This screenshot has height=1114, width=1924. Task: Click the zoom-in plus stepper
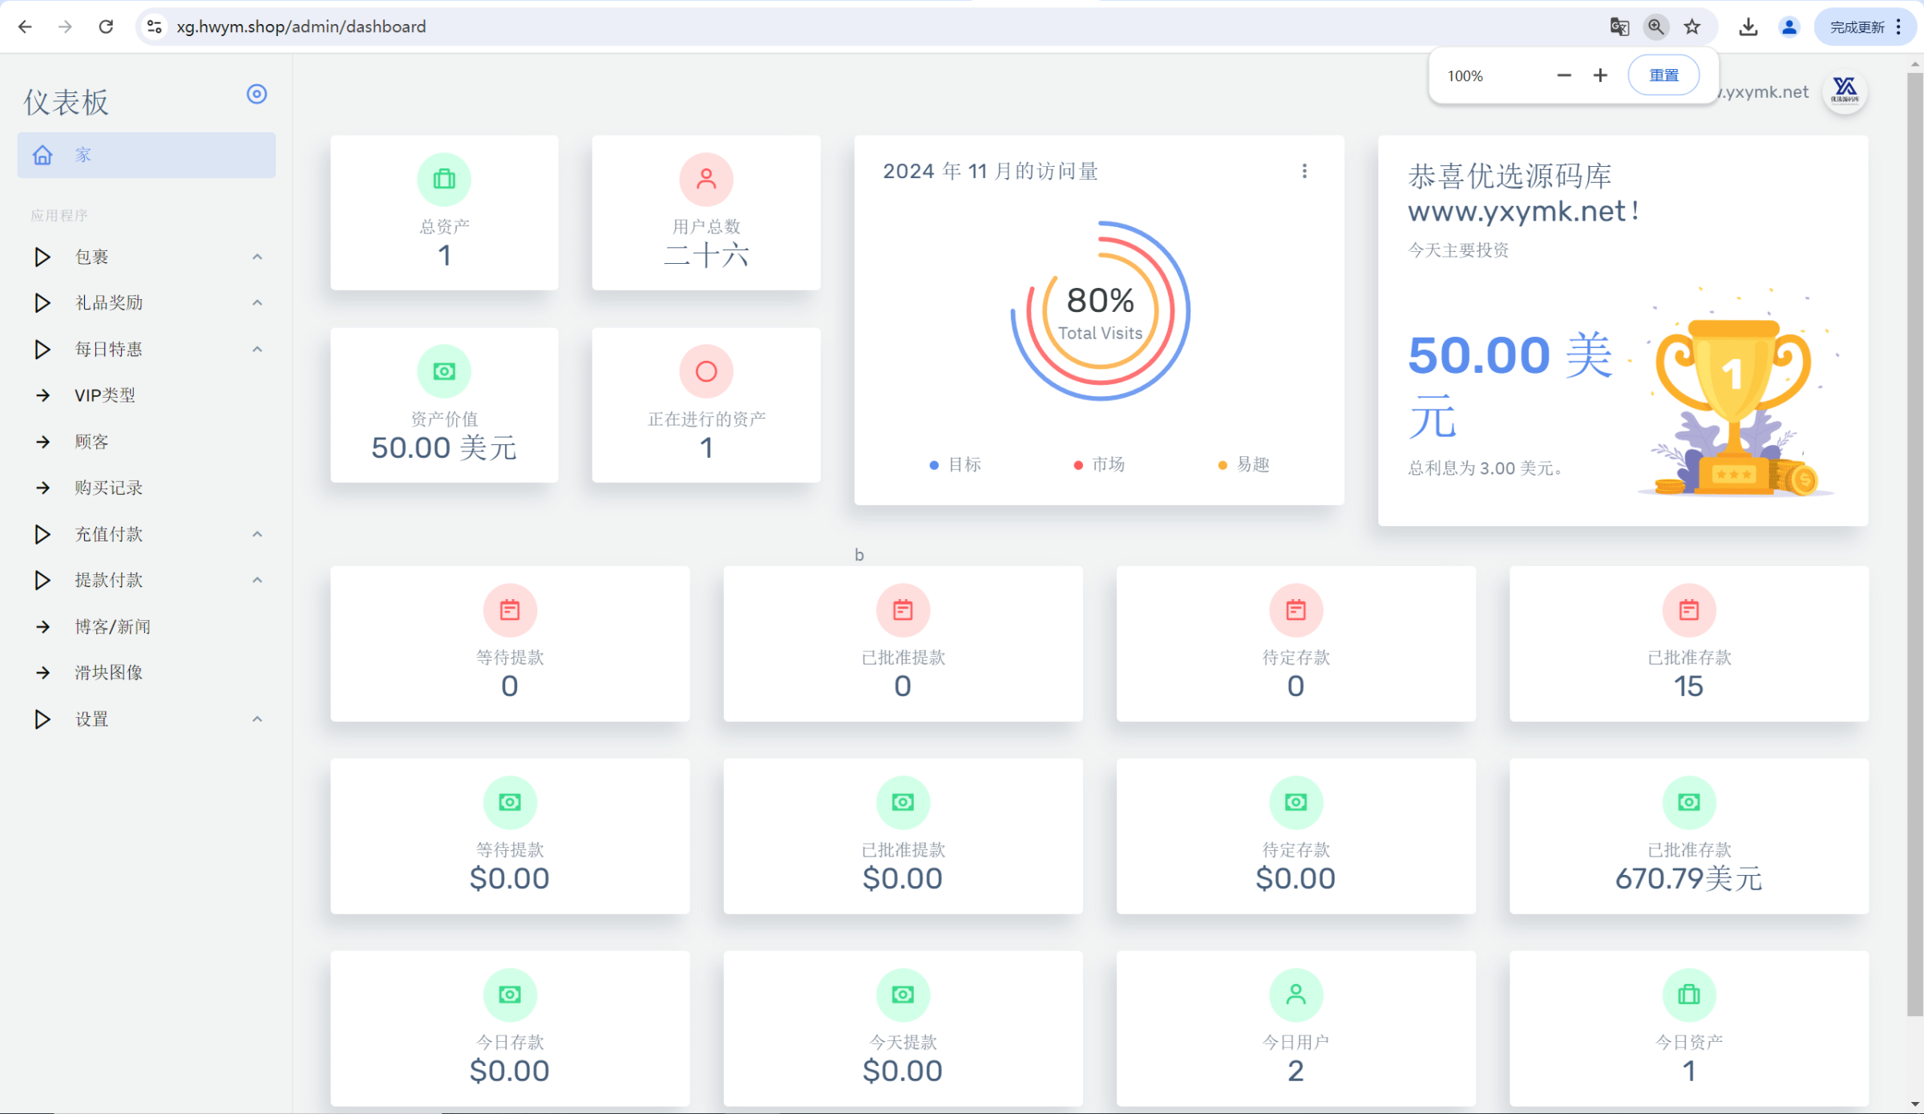pos(1600,75)
